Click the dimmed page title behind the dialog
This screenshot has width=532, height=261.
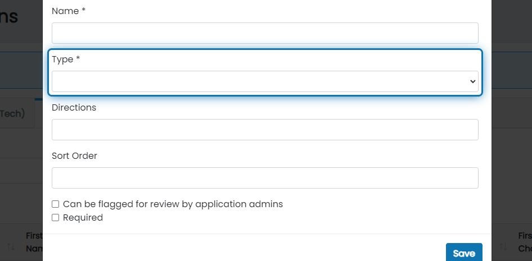pos(9,17)
